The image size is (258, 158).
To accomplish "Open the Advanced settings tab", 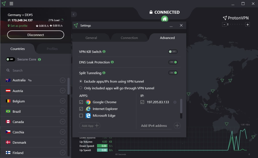I will tap(167, 38).
